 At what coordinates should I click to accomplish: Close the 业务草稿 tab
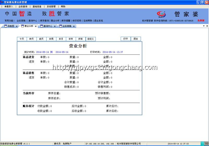[x=74, y=26]
